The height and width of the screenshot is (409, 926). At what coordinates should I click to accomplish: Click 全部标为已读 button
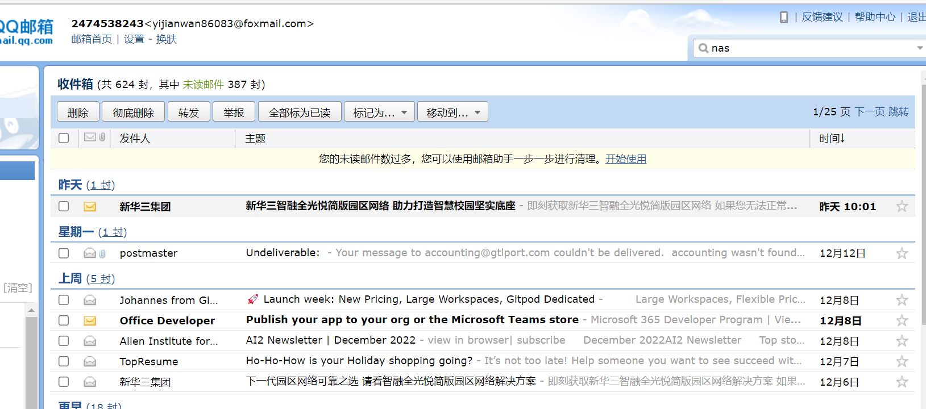(x=300, y=112)
